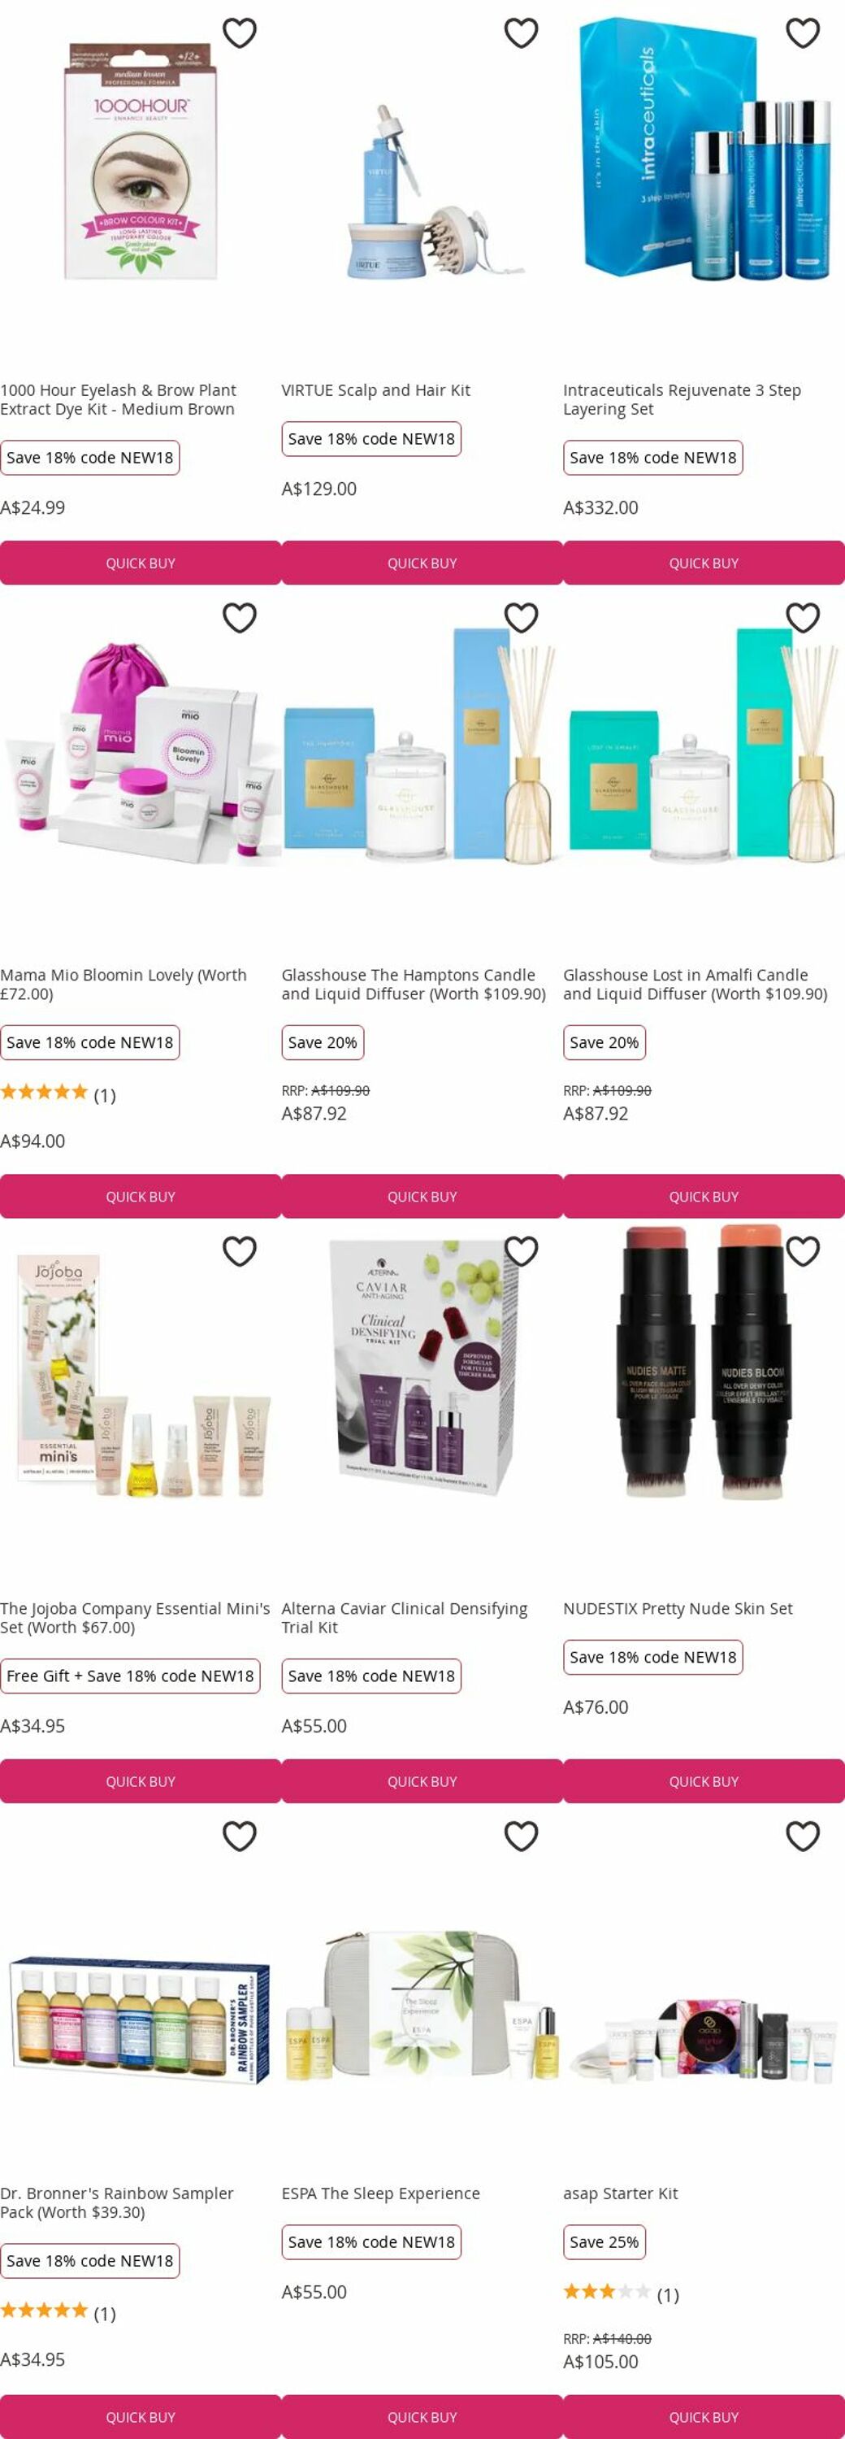Image resolution: width=845 pixels, height=2439 pixels.
Task: Add 1000 Hour Brow Dye Kit to wishlist
Action: (x=240, y=33)
